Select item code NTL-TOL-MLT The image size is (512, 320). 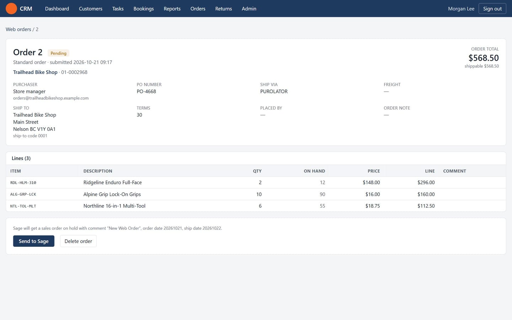(23, 206)
